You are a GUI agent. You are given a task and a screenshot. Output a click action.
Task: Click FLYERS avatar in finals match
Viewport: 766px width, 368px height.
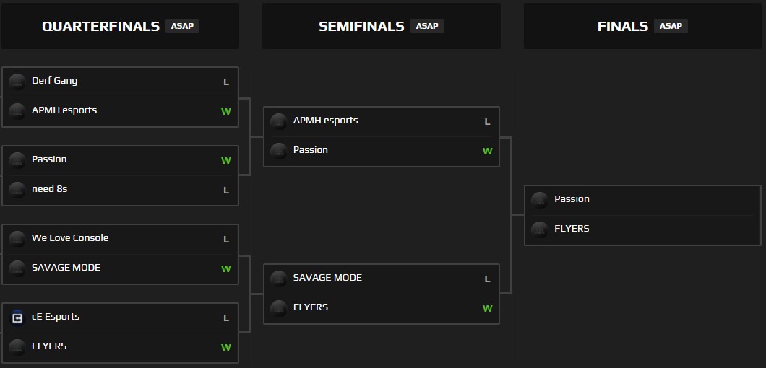[539, 229]
